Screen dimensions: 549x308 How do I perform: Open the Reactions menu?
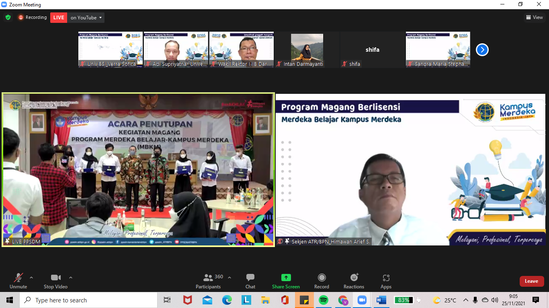[x=354, y=281]
